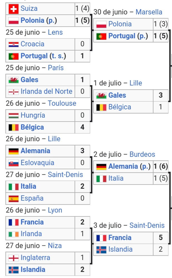Image resolution: width=172 pixels, height=278 pixels.
Task: Open the Burdeos venue link
Action: [x=142, y=155]
